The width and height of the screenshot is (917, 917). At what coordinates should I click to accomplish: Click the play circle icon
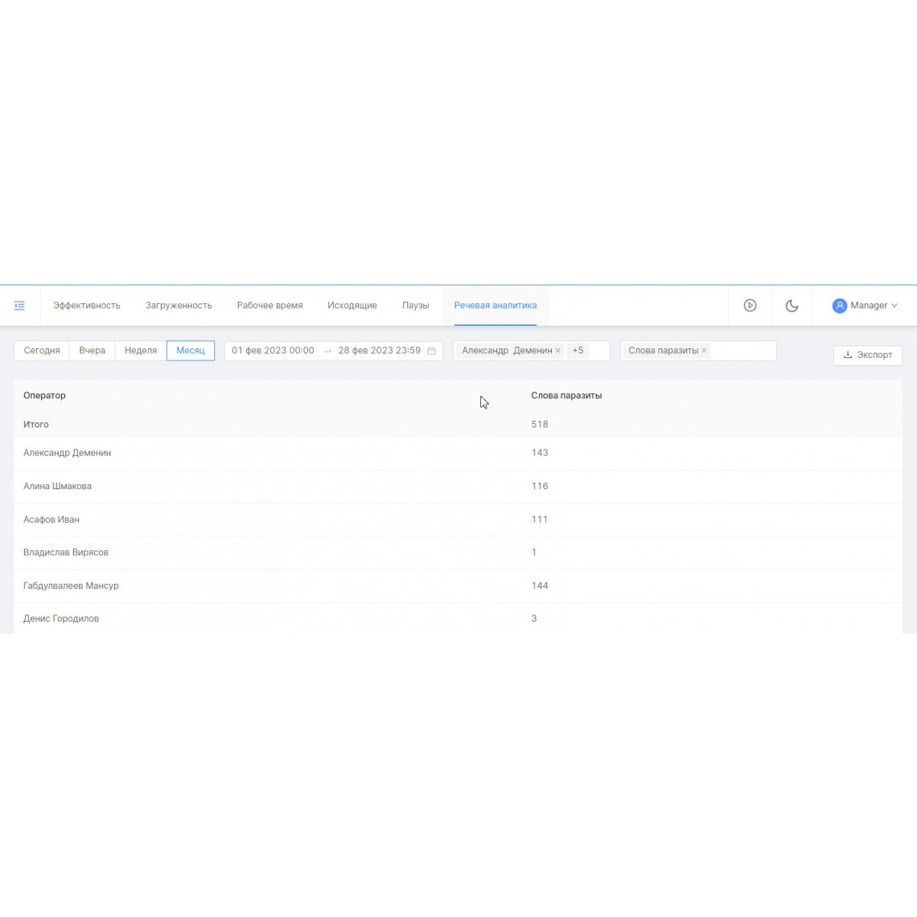click(750, 306)
